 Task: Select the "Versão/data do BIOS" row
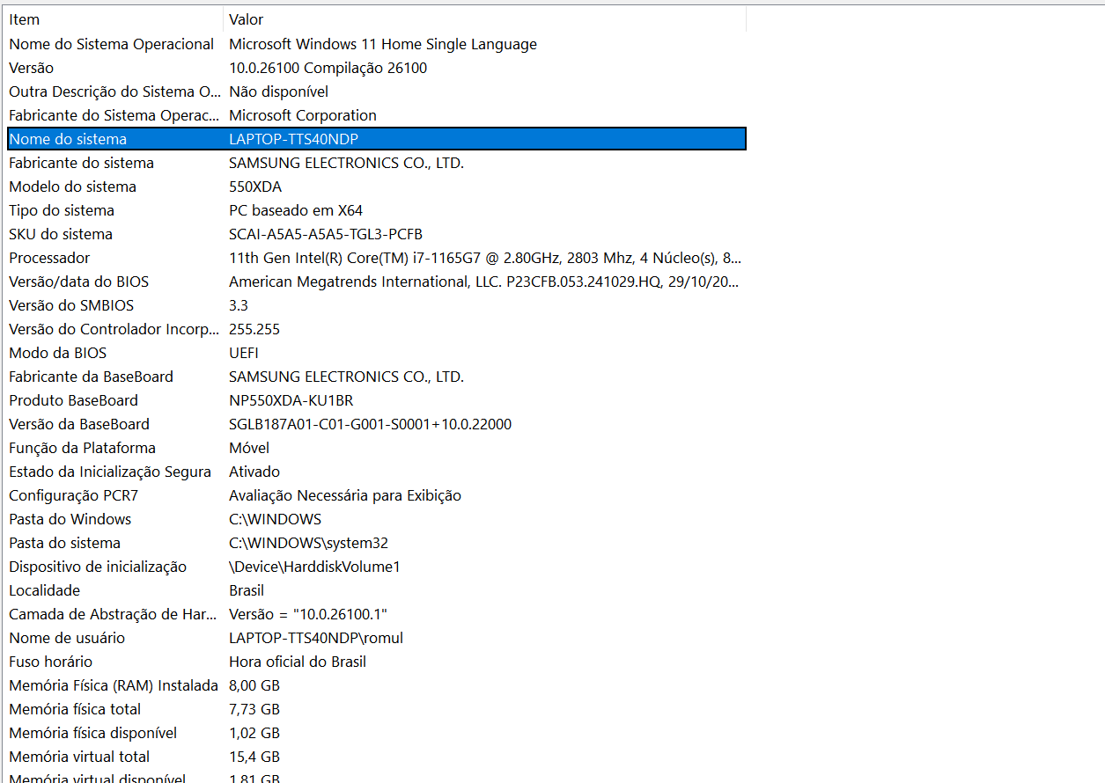coord(377,282)
